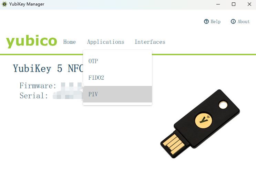Viewport: 256px width, 177px height.
Task: Click the YubiKey Manager title bar icon
Action: (x=4, y=4)
